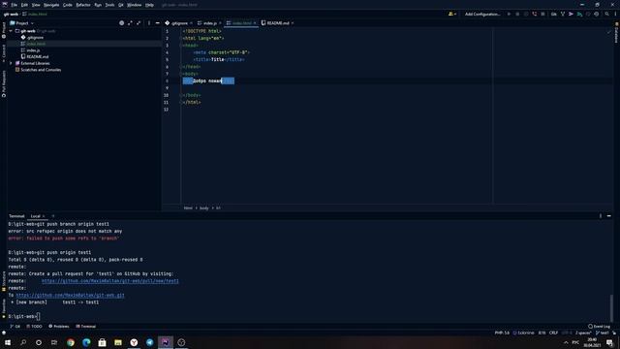Click the locate current file target icon
Viewport: 620px width, 349px height.
[x=121, y=23]
